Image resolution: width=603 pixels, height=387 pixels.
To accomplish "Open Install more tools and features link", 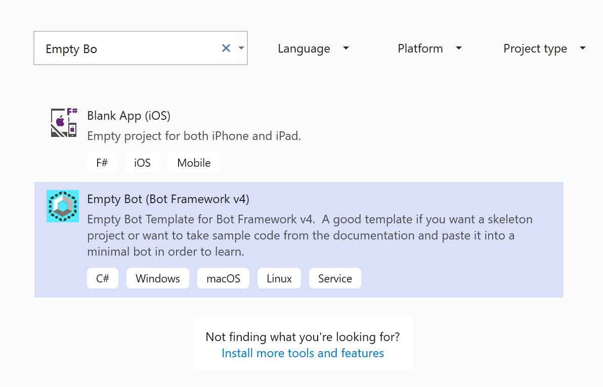I will click(303, 353).
